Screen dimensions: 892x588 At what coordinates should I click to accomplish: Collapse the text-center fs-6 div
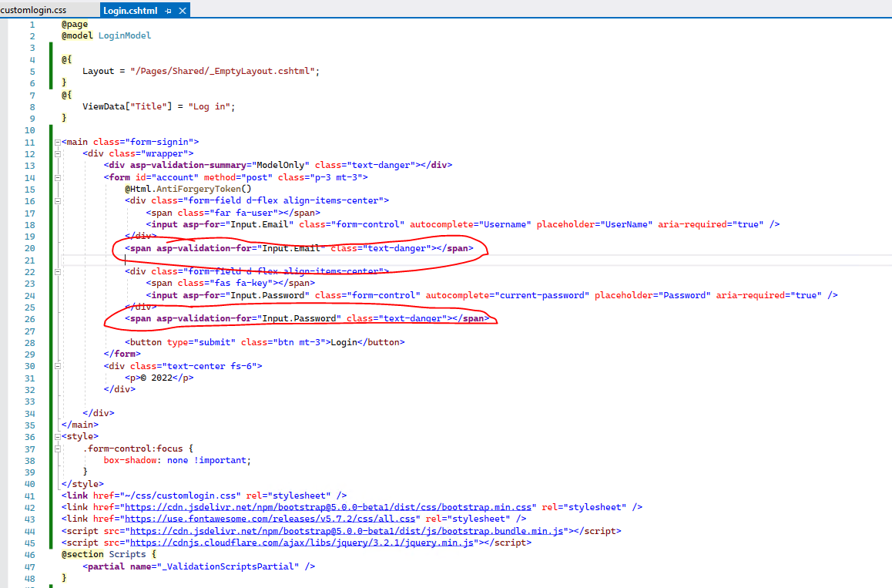point(58,366)
